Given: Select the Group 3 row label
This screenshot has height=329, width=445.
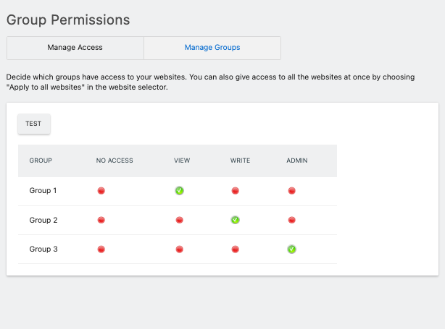Looking at the screenshot, I should click(x=43, y=249).
